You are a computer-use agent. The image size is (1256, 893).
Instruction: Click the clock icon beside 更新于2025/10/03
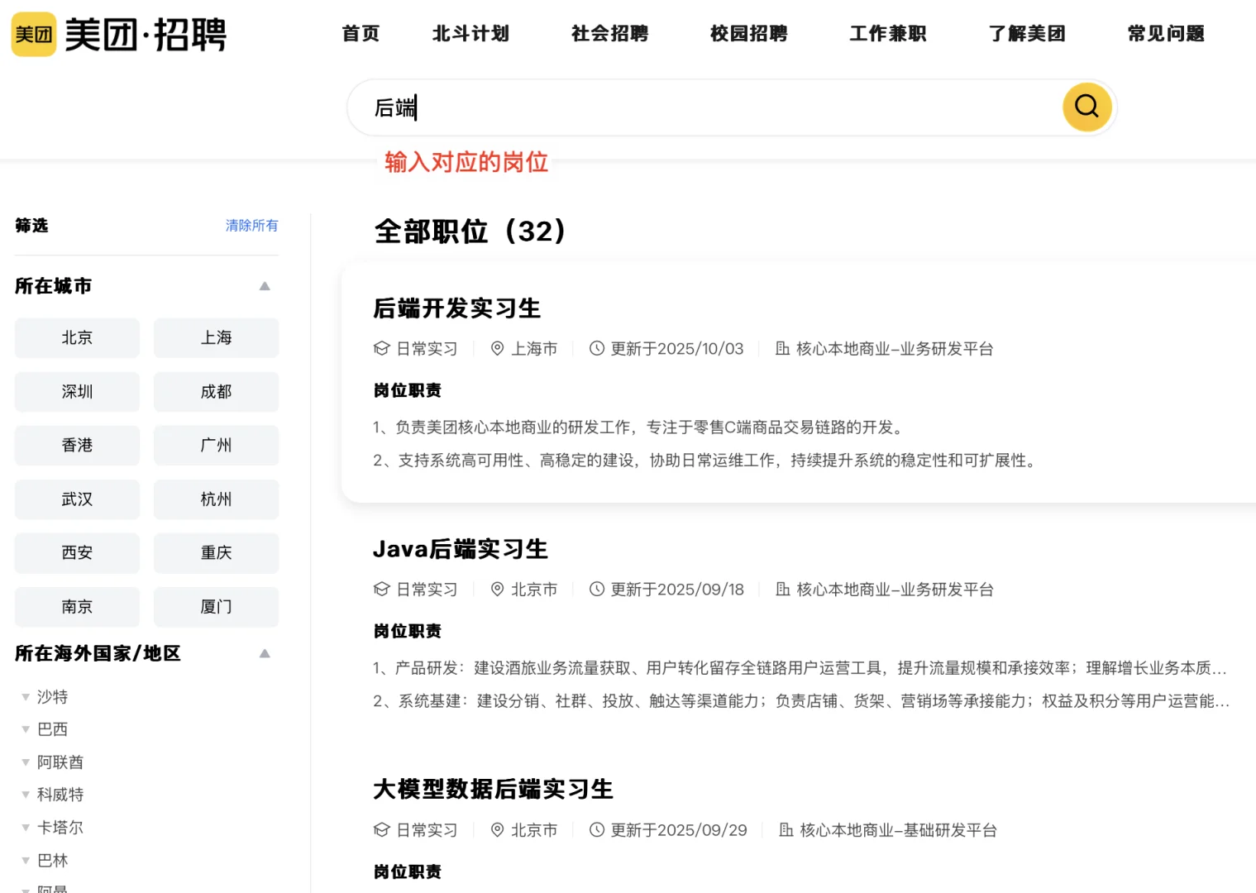[x=597, y=349]
